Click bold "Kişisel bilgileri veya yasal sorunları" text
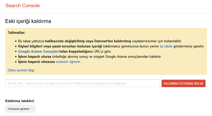 48,46
